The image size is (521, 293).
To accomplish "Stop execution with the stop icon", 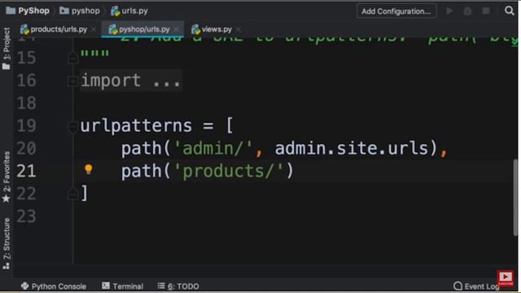I will pos(486,11).
